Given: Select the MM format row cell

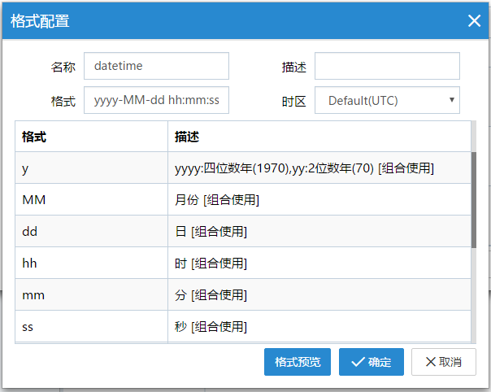Looking at the screenshot, I should 91,200.
